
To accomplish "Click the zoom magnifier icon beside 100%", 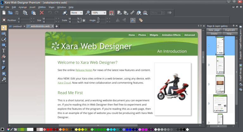I will 88,13.
